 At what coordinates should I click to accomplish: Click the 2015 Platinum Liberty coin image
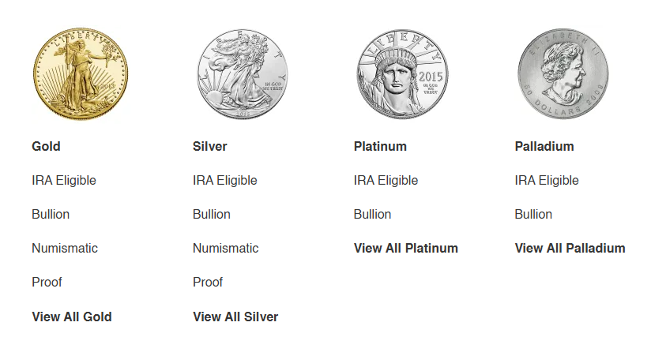[403, 74]
